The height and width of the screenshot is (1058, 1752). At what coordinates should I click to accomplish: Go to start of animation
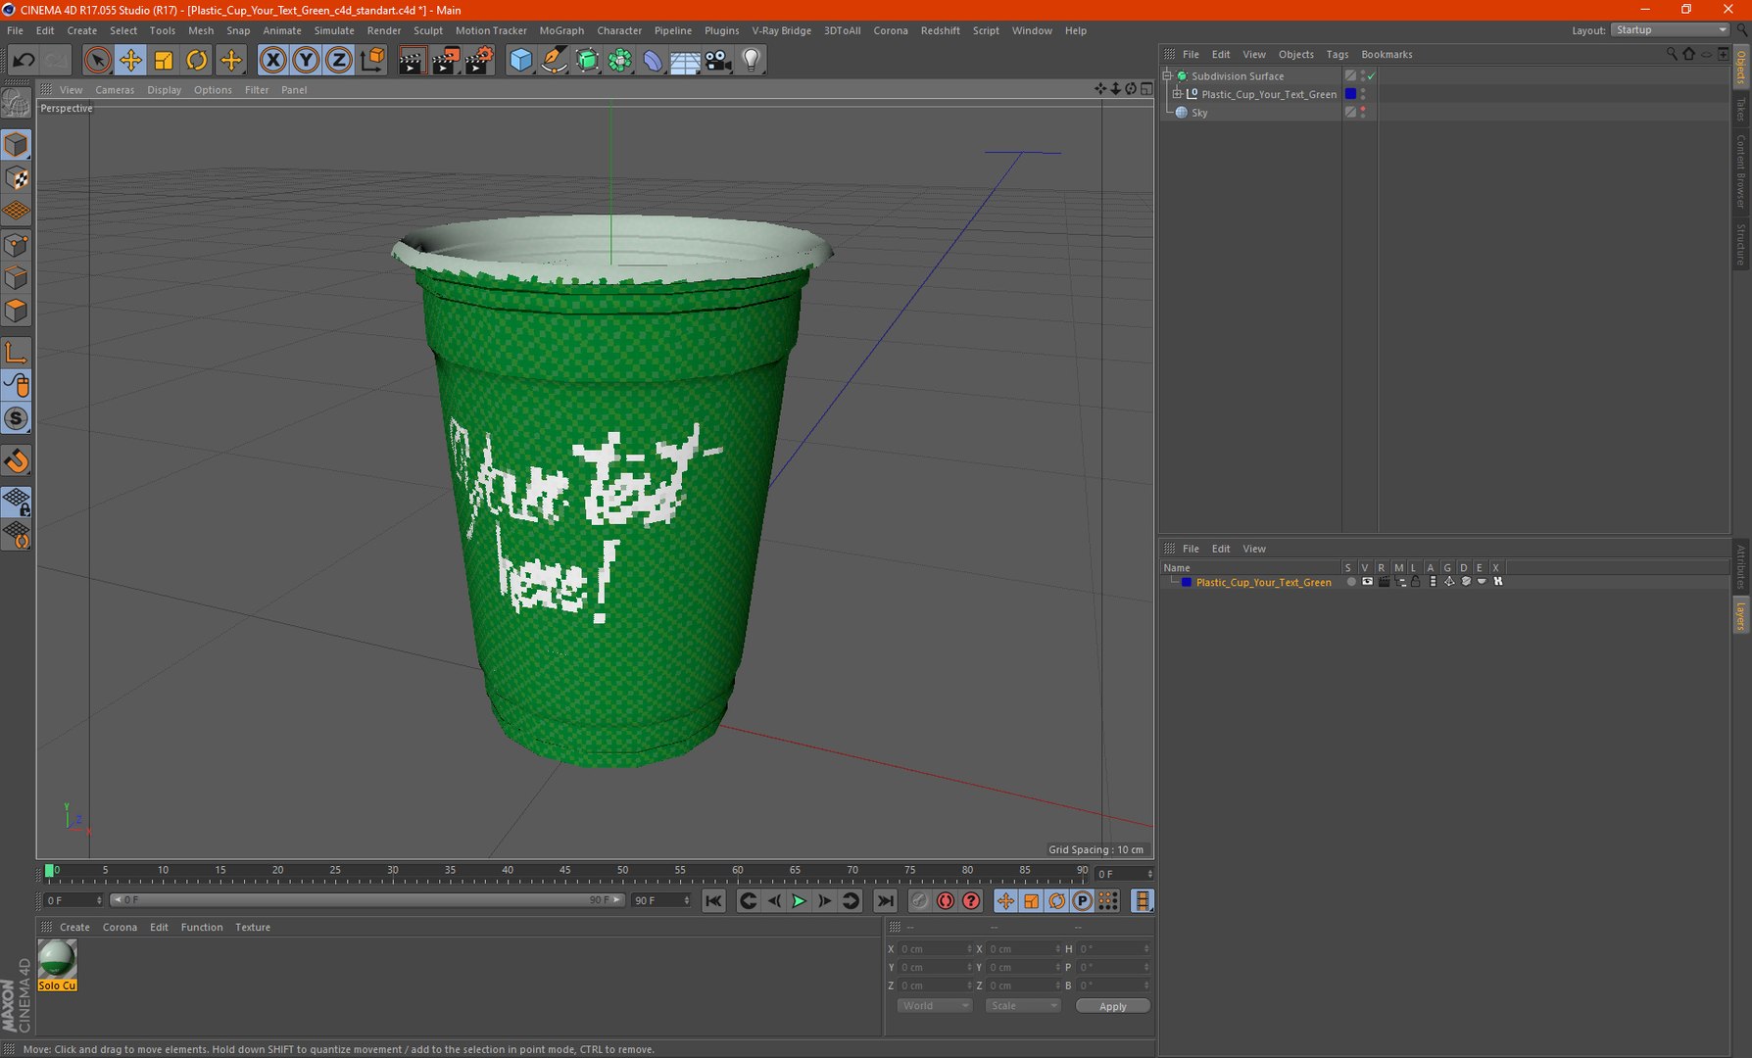click(x=713, y=900)
